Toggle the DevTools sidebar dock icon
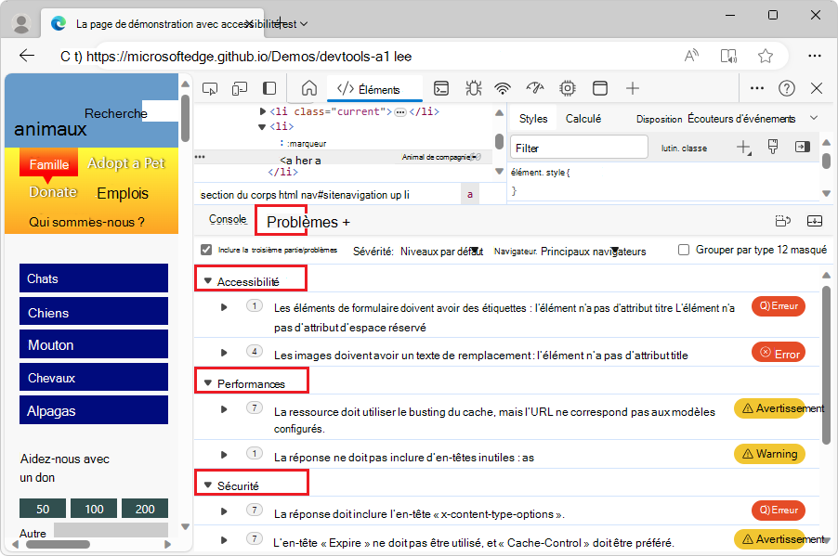The image size is (838, 556). click(269, 88)
